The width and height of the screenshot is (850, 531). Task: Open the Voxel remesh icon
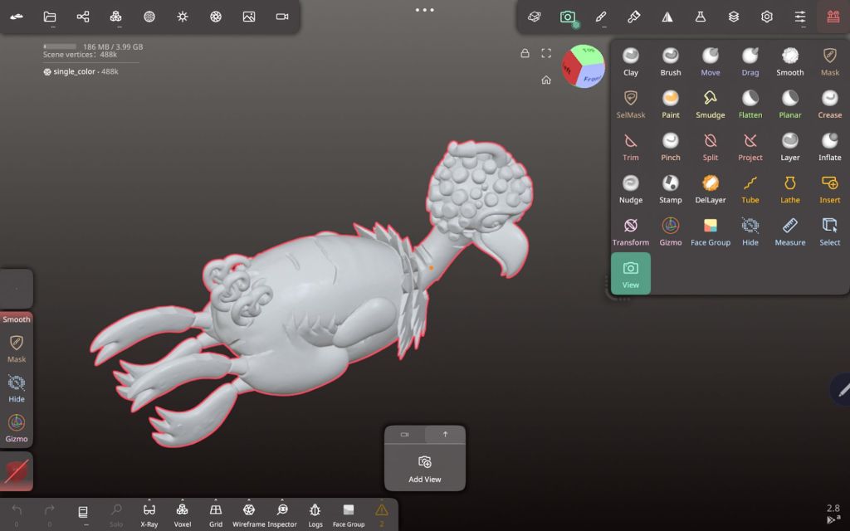click(x=183, y=514)
